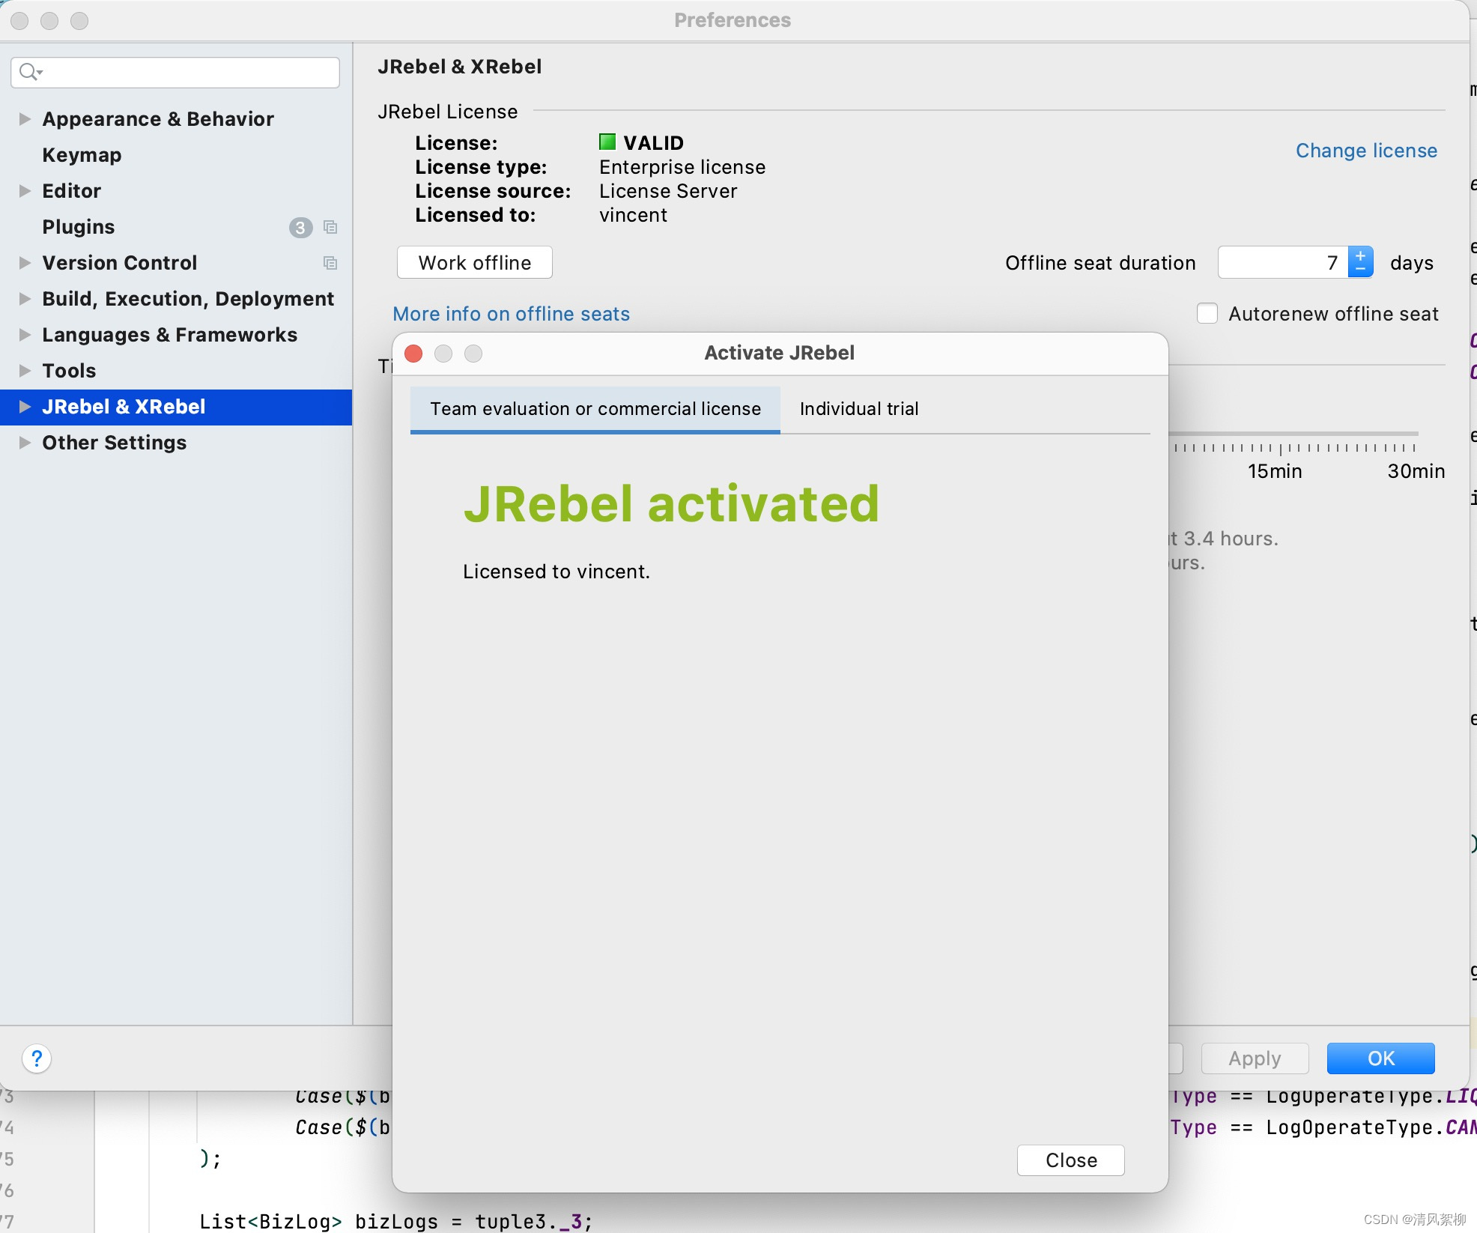Click the copy-settings icon beside Version Control

click(x=330, y=264)
